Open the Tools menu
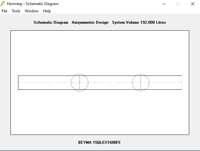The image size is (200, 151). (x=16, y=11)
